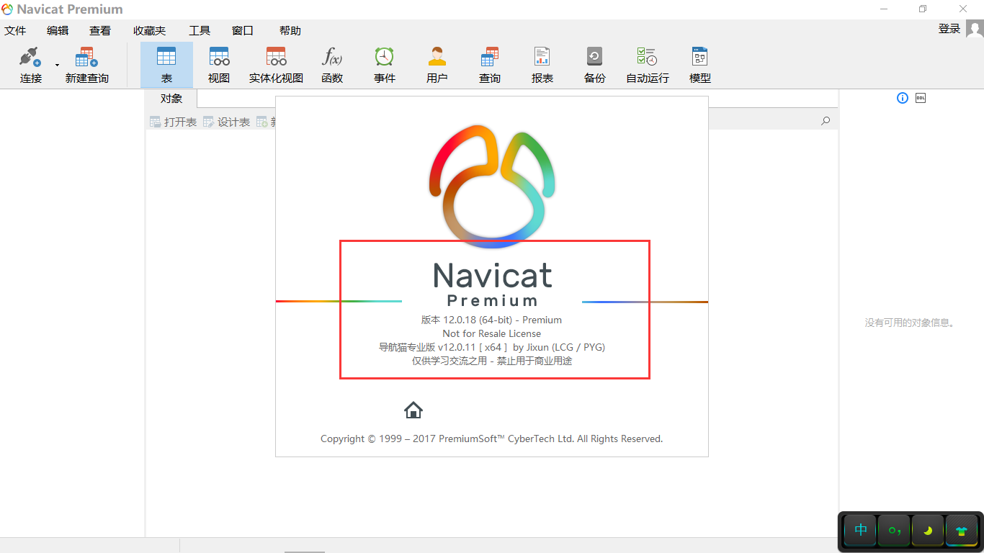Click the shirt skin icon in IME bar
984x553 pixels.
(x=962, y=531)
